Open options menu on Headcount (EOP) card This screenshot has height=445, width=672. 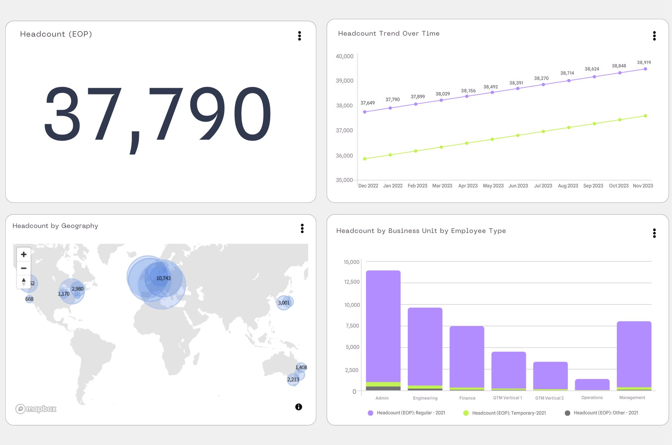coord(300,36)
